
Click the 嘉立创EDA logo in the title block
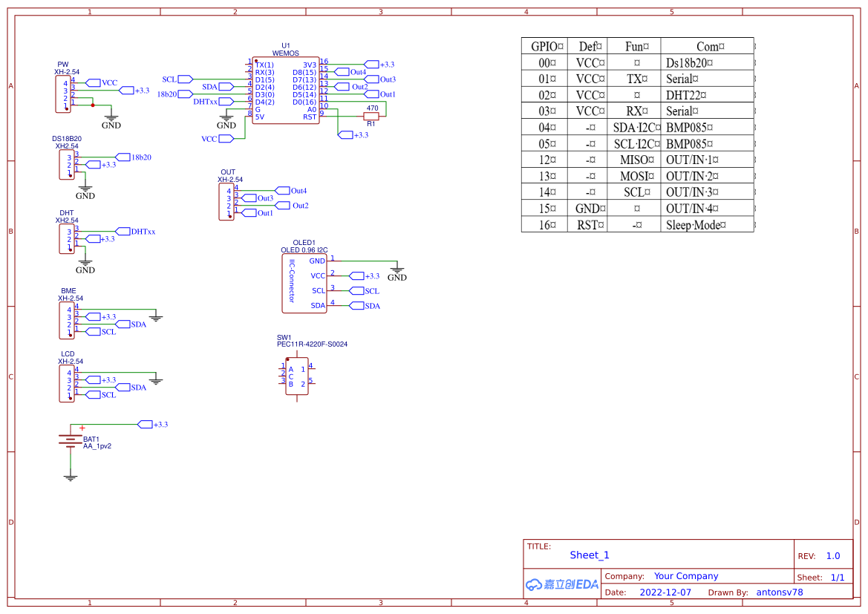click(x=561, y=584)
